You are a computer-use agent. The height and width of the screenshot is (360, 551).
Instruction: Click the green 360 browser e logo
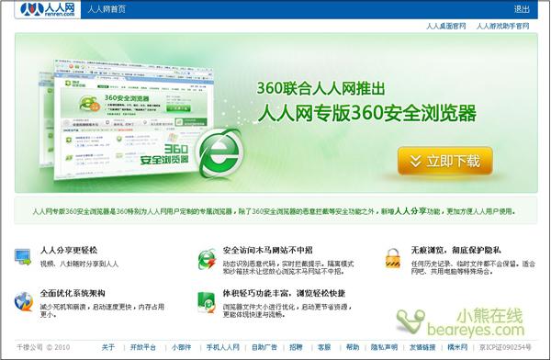pyautogui.click(x=220, y=152)
